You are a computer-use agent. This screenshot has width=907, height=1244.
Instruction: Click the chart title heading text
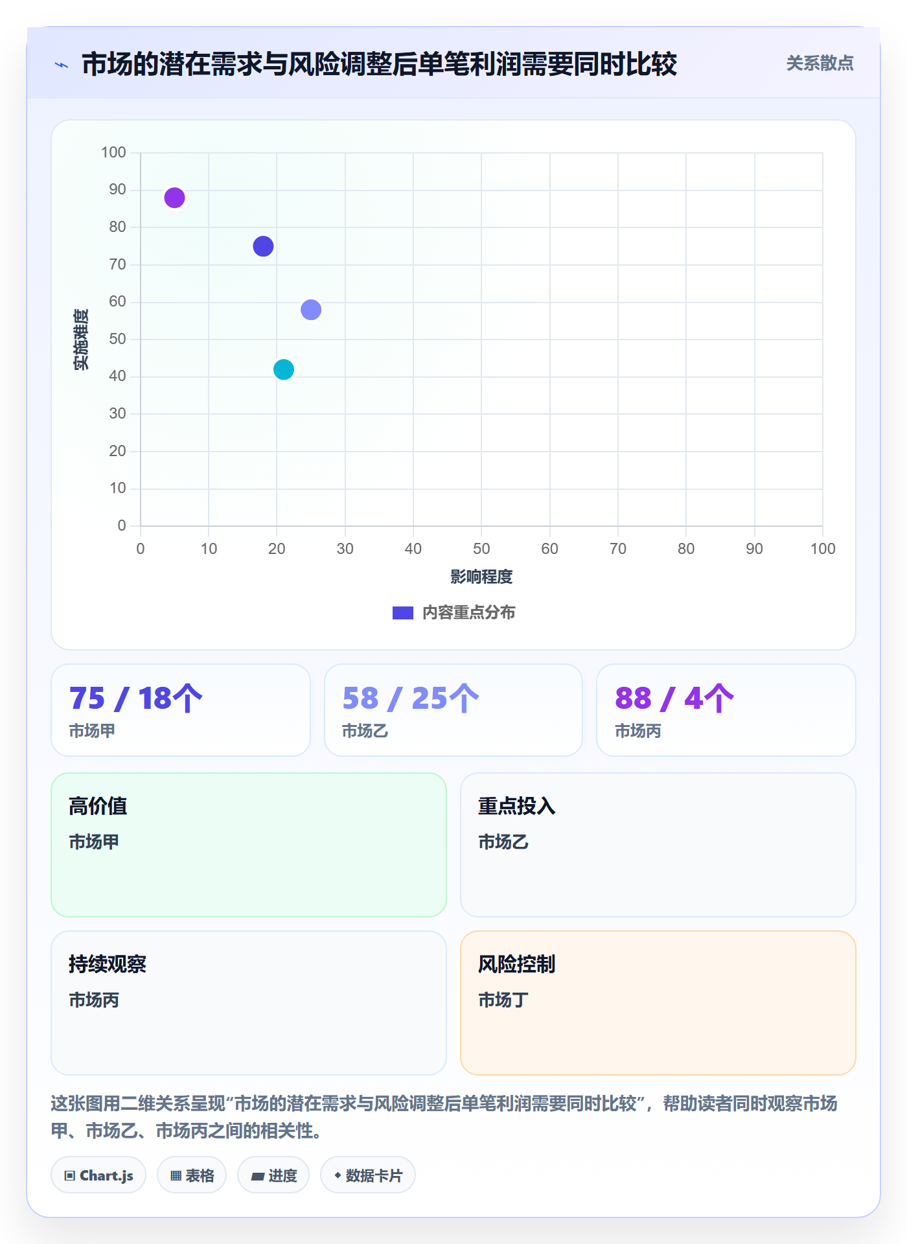coord(379,65)
